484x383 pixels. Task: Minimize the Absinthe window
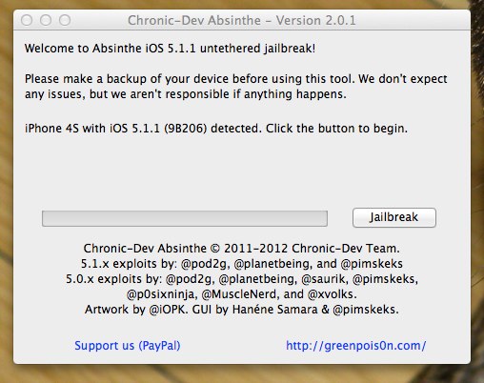(x=46, y=20)
